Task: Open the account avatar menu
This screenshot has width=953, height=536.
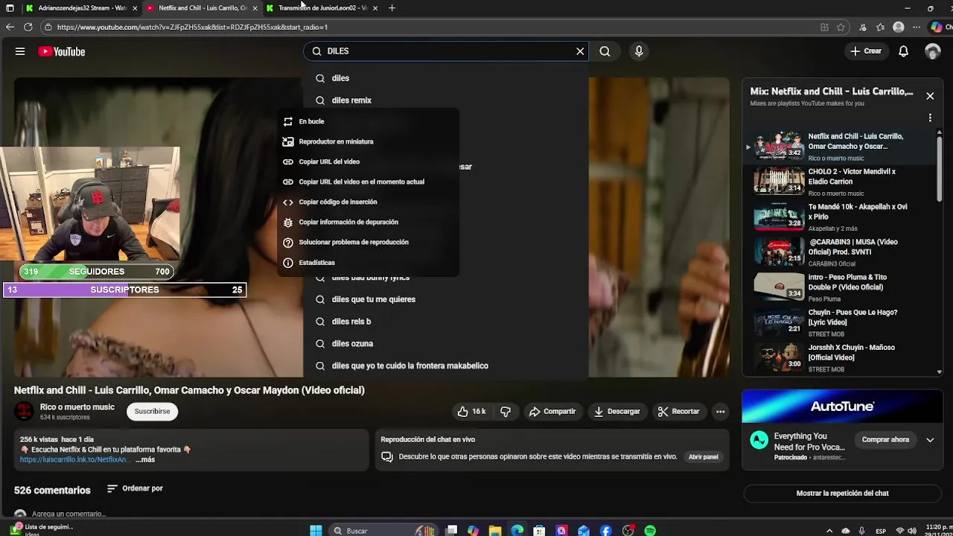Action: point(932,51)
